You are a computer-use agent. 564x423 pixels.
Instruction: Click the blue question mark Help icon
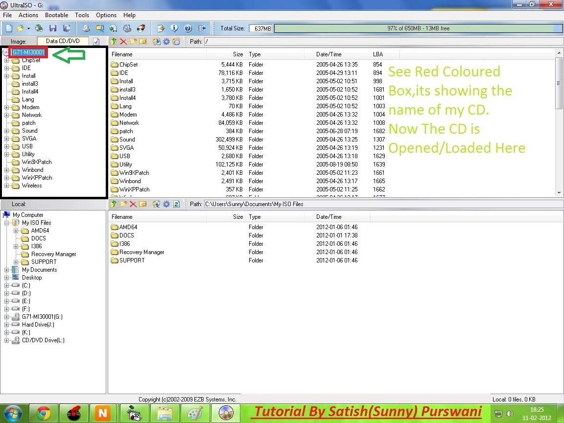tap(188, 28)
